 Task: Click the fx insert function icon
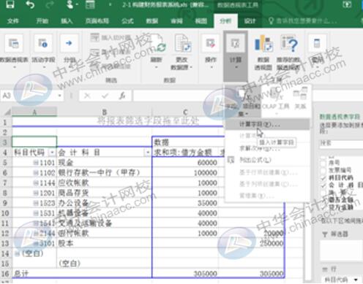click(x=122, y=96)
